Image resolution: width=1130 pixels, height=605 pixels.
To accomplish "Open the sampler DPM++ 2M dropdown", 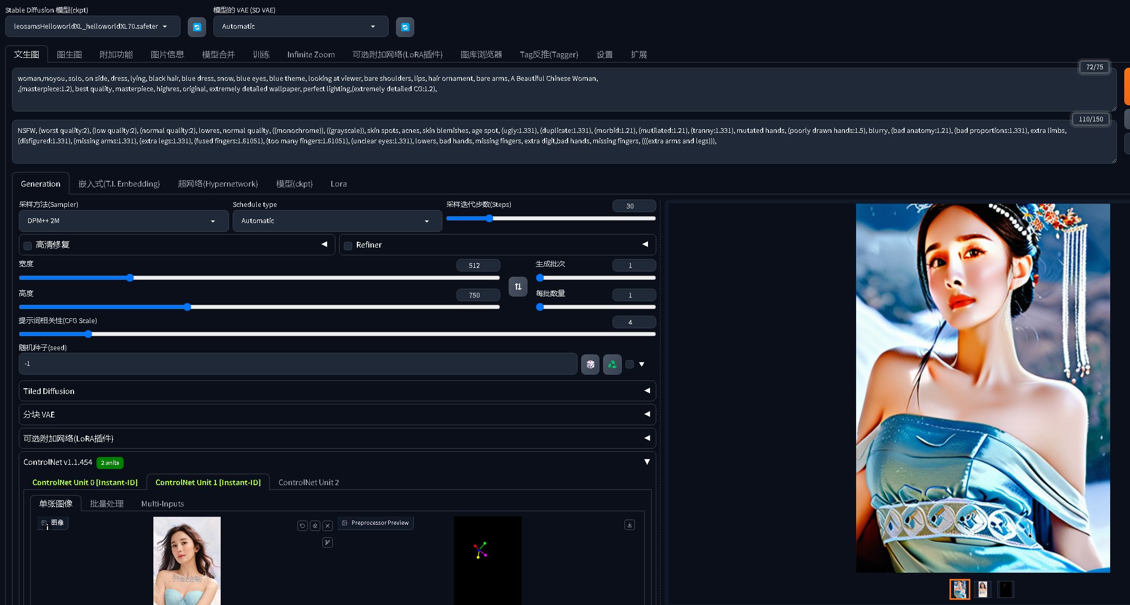I will point(124,221).
